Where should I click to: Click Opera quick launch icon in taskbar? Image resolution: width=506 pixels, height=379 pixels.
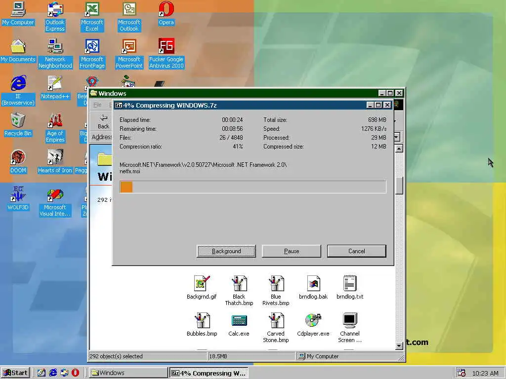76,373
